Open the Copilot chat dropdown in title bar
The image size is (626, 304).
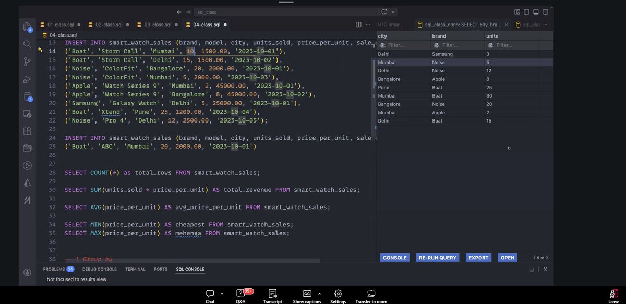coord(393,12)
